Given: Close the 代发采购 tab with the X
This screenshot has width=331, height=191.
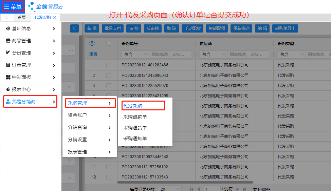Looking at the screenshot, I should [x=55, y=17].
